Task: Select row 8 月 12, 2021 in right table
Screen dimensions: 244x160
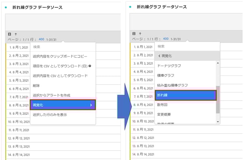Action: pos(187,138)
